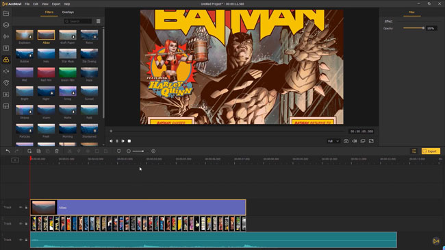This screenshot has height=250, width=445.
Task: Open the Export menu in menu bar
Action: (x=56, y=4)
